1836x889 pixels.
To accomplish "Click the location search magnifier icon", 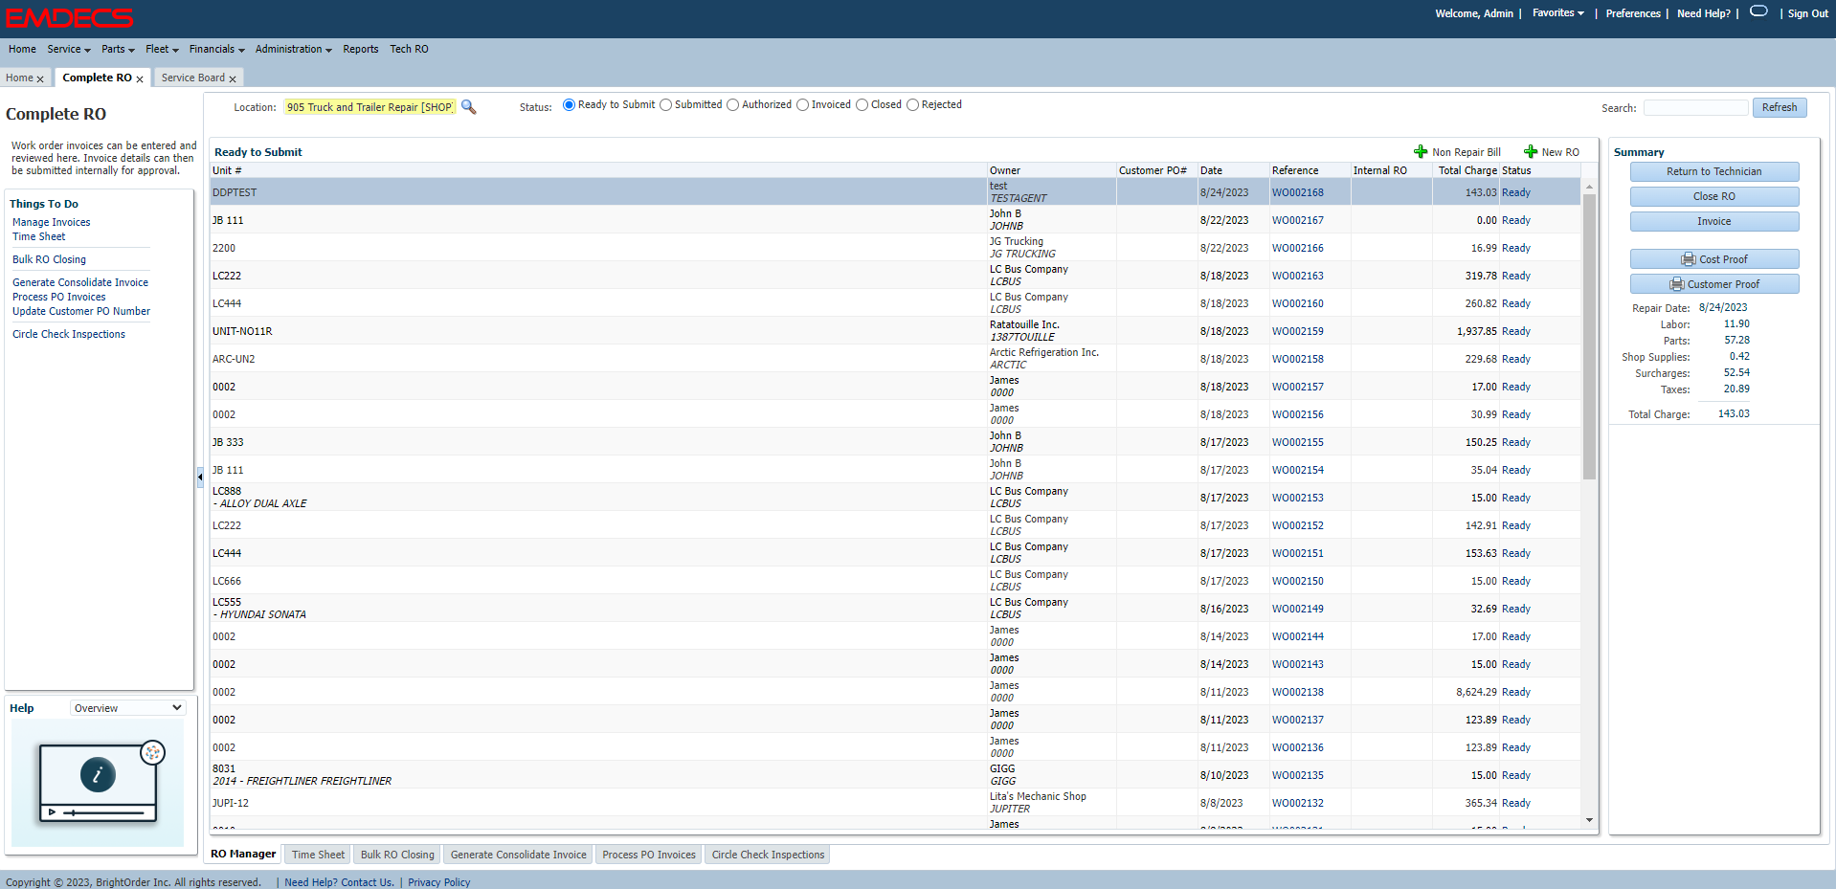I will point(469,107).
